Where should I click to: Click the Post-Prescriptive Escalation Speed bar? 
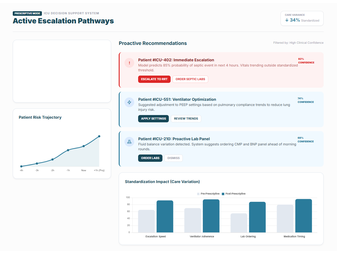click(x=165, y=216)
